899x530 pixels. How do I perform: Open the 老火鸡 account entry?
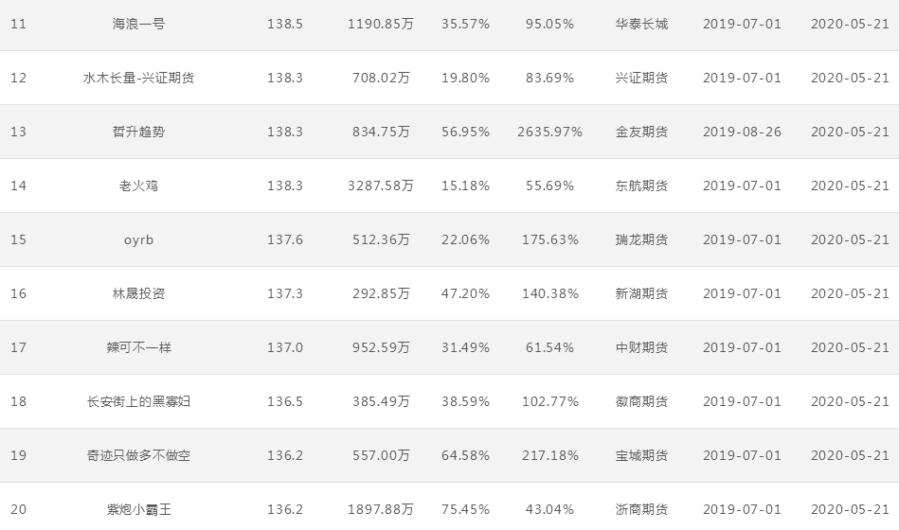(138, 185)
